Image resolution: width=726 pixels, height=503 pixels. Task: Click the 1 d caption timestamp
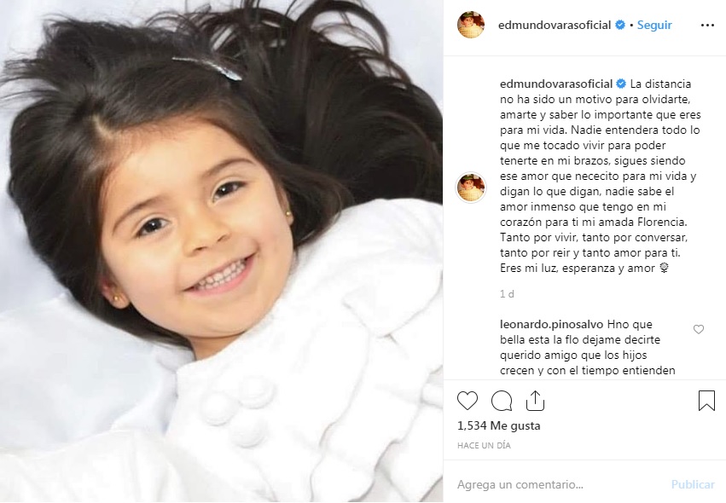[x=507, y=294]
